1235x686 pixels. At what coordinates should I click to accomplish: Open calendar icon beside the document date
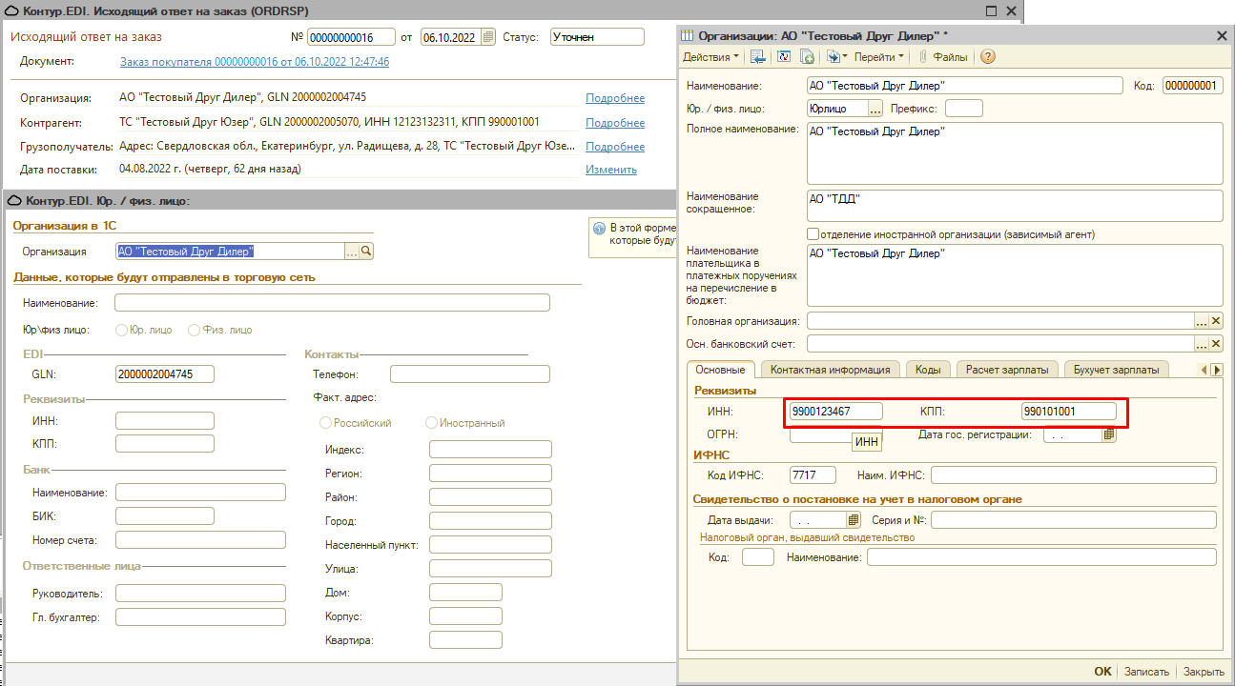pyautogui.click(x=488, y=37)
